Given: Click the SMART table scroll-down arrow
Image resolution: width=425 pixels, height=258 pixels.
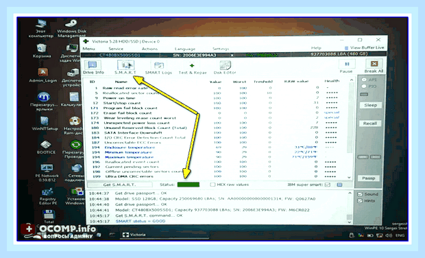Looking at the screenshot, I should [349, 178].
